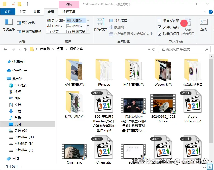Open the 排序方式 sort menu

click(101, 25)
